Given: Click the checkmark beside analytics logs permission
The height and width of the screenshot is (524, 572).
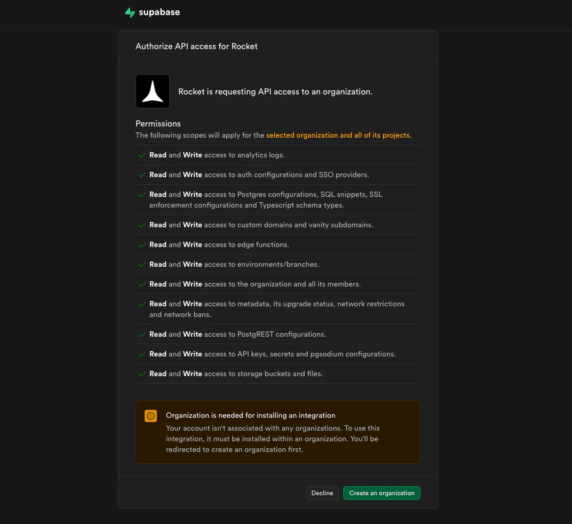Looking at the screenshot, I should (x=142, y=155).
